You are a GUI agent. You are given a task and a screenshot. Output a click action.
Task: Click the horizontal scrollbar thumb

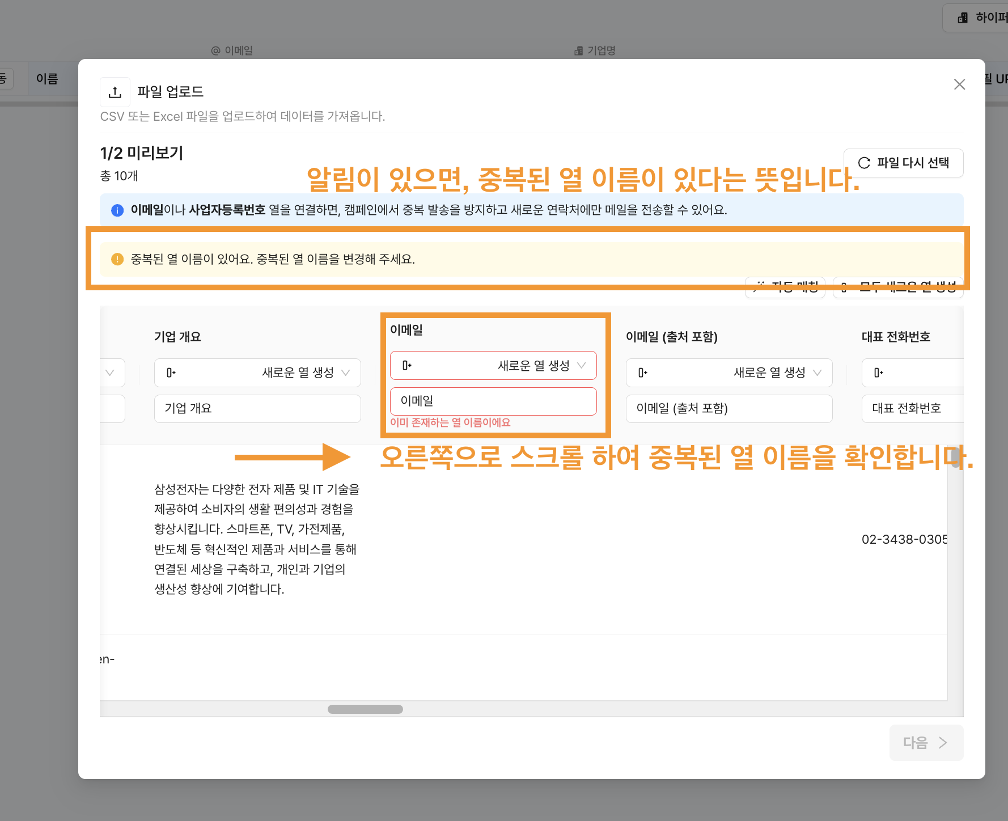pos(365,709)
